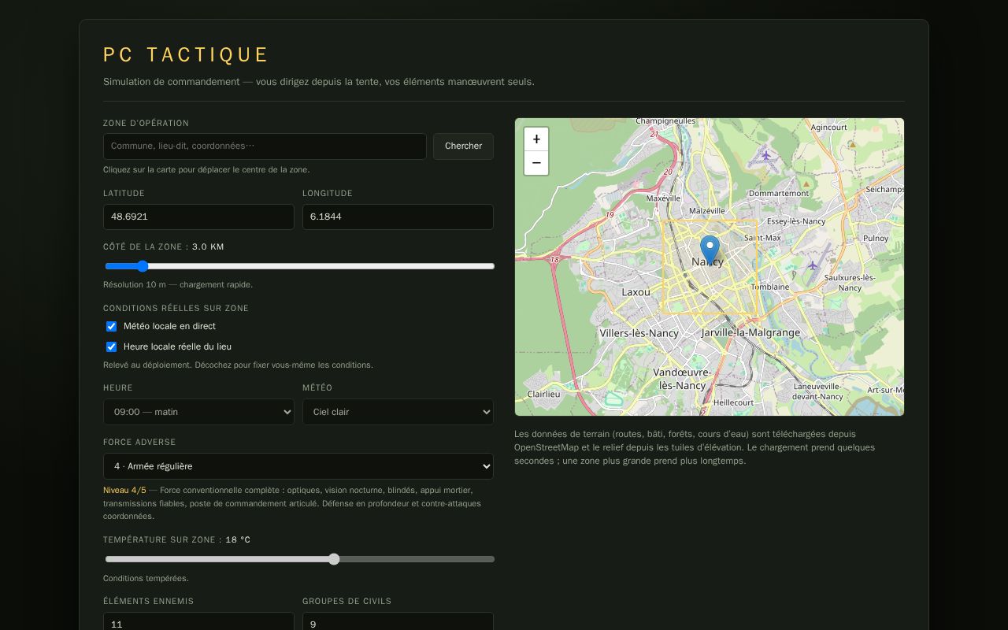Zoom in on the map
This screenshot has height=630, width=1008.
(x=536, y=139)
